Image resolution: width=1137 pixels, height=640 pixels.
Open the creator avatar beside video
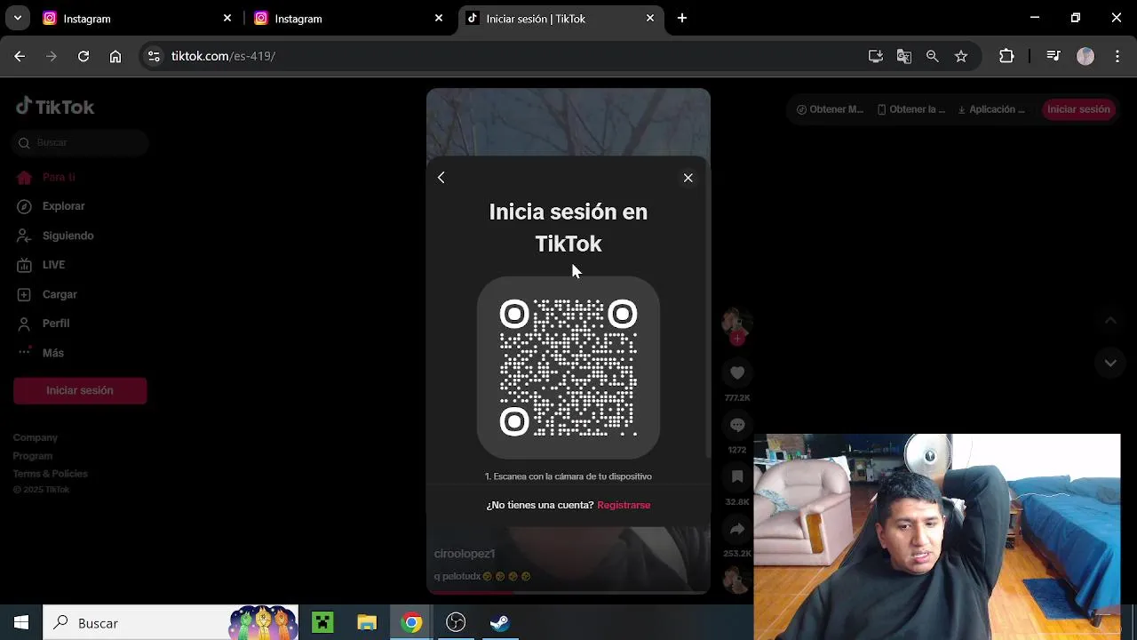[736, 322]
